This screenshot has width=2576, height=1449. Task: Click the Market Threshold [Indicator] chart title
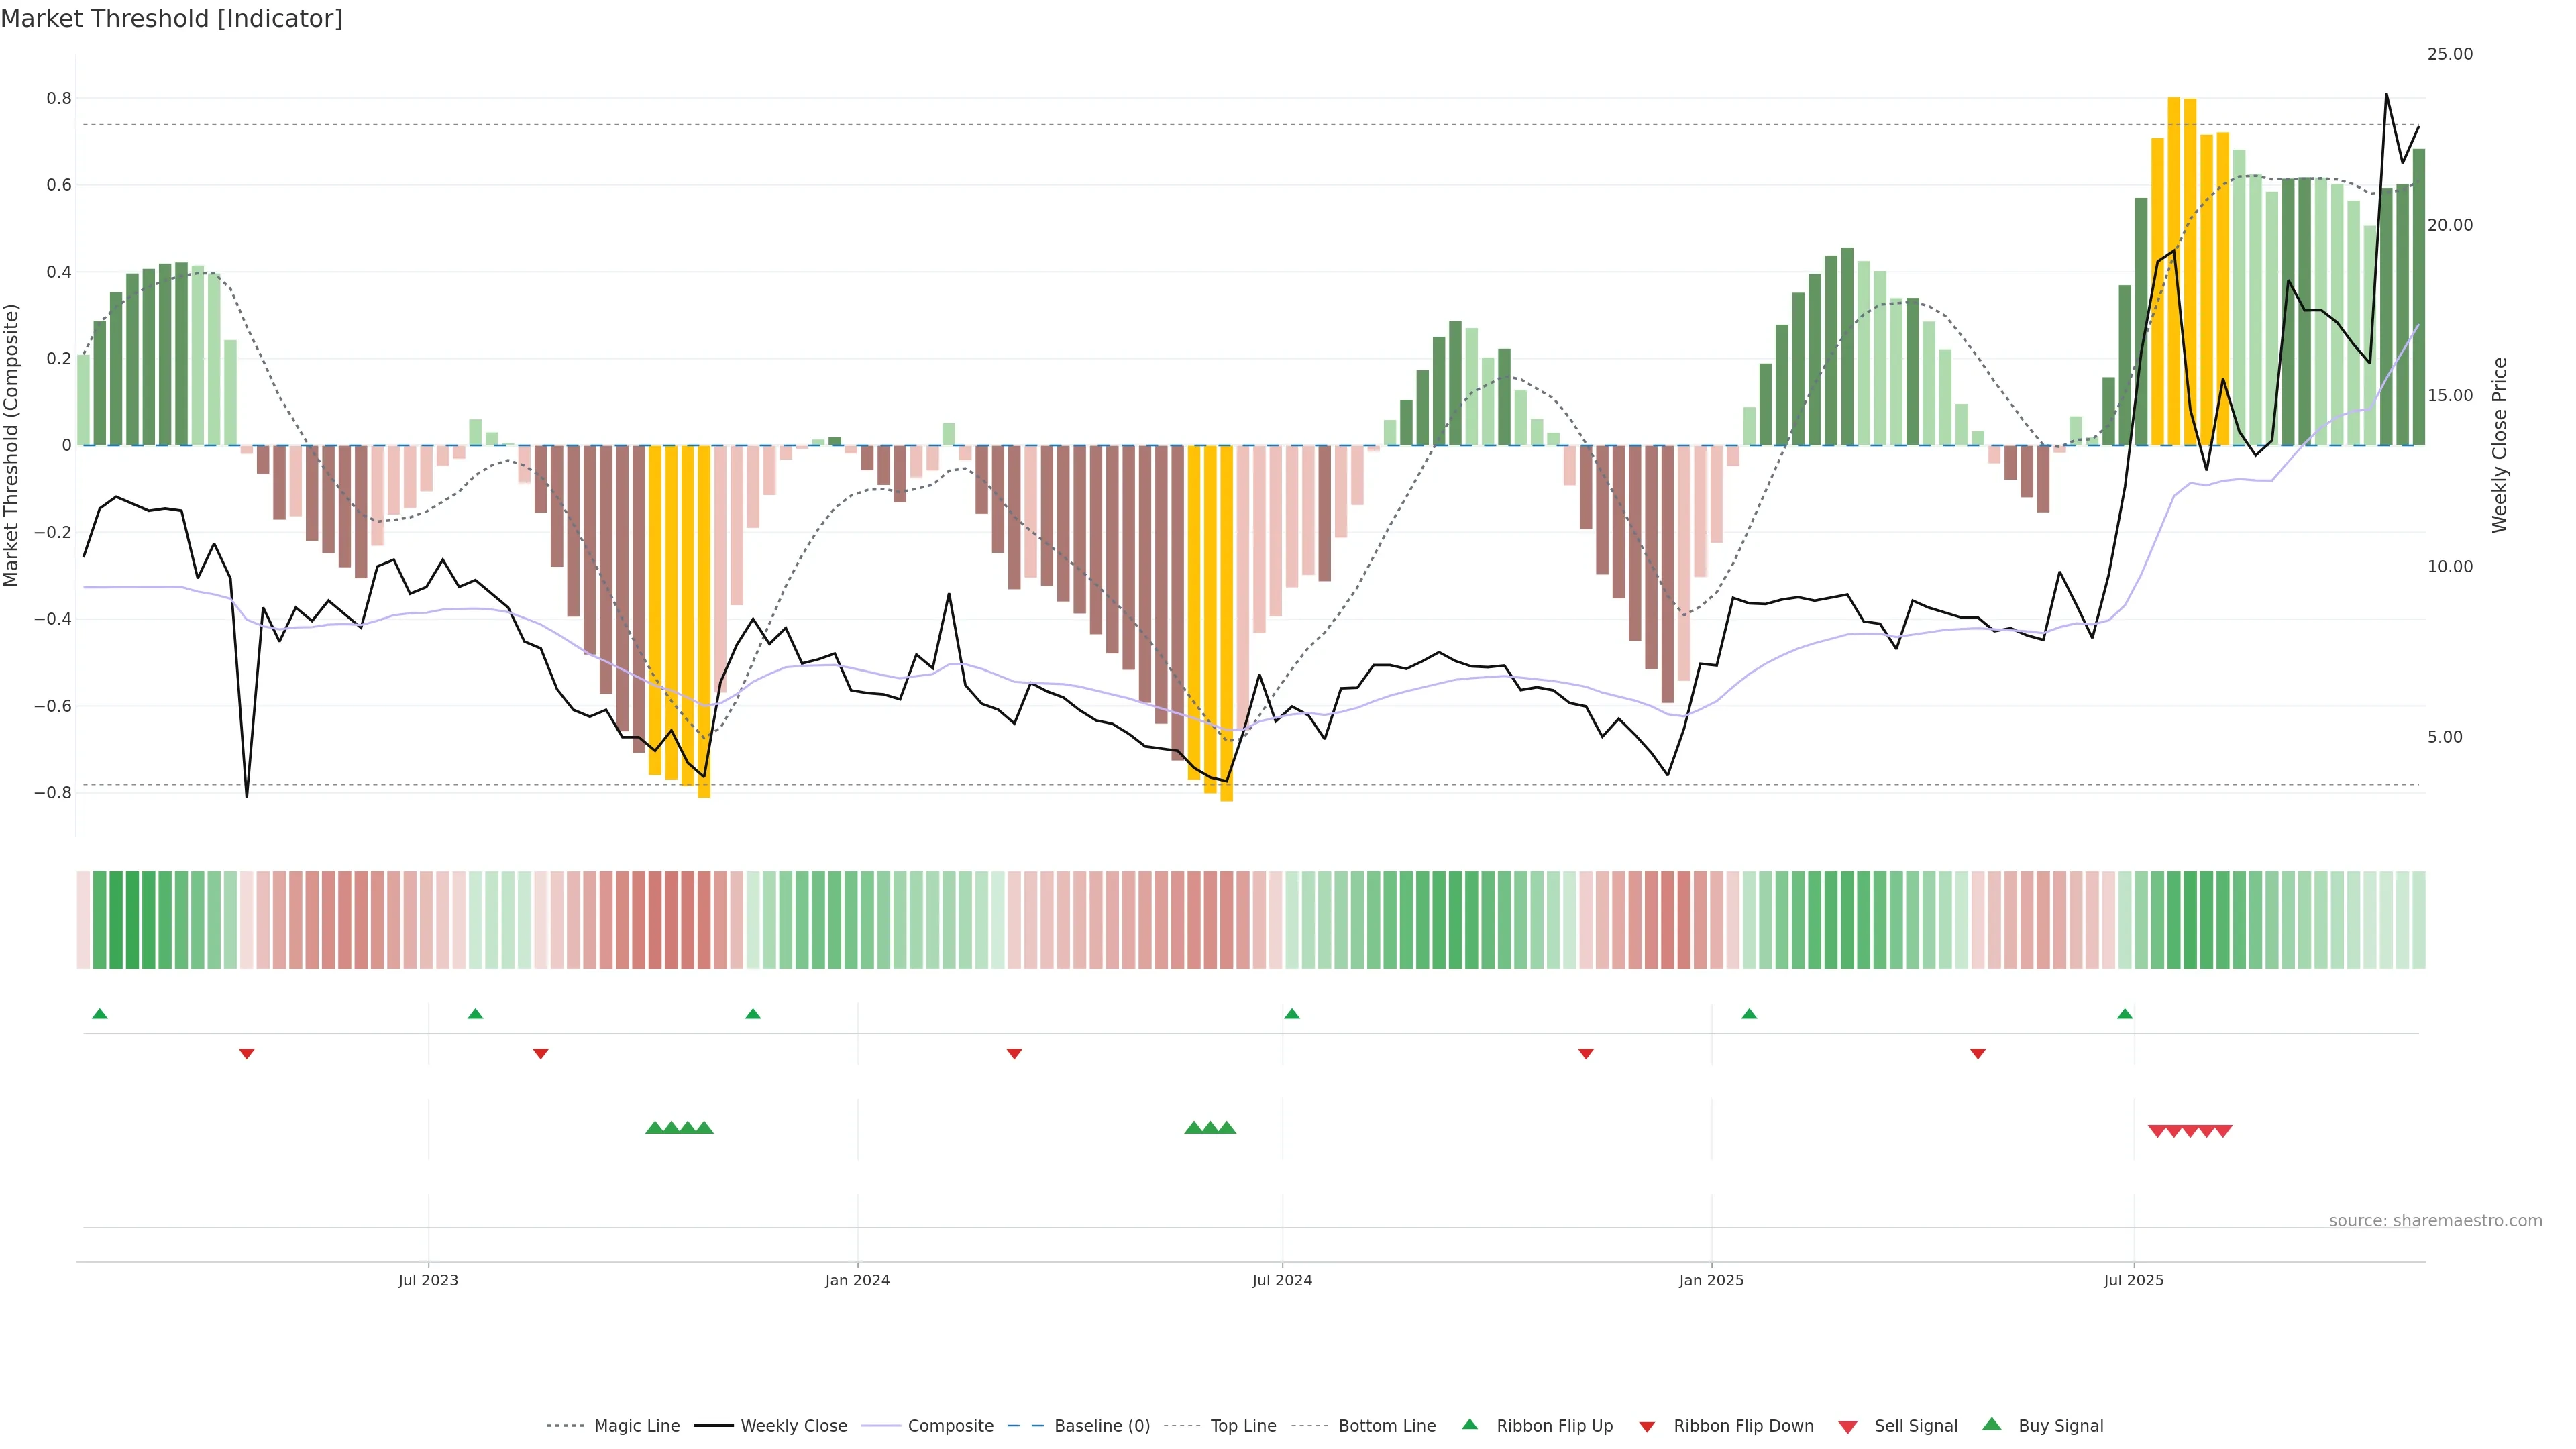coord(171,19)
